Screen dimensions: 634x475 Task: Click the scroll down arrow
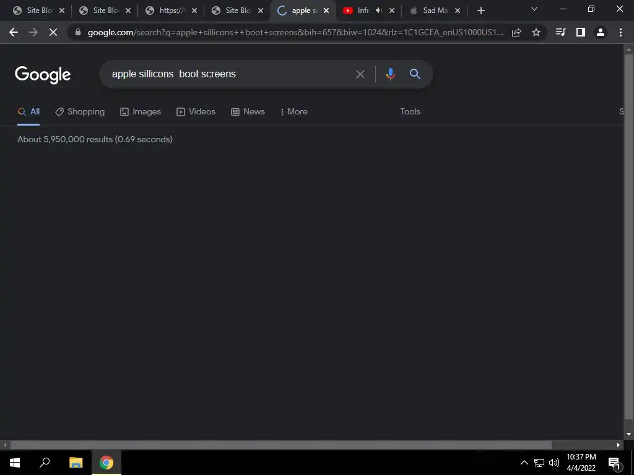pyautogui.click(x=628, y=434)
